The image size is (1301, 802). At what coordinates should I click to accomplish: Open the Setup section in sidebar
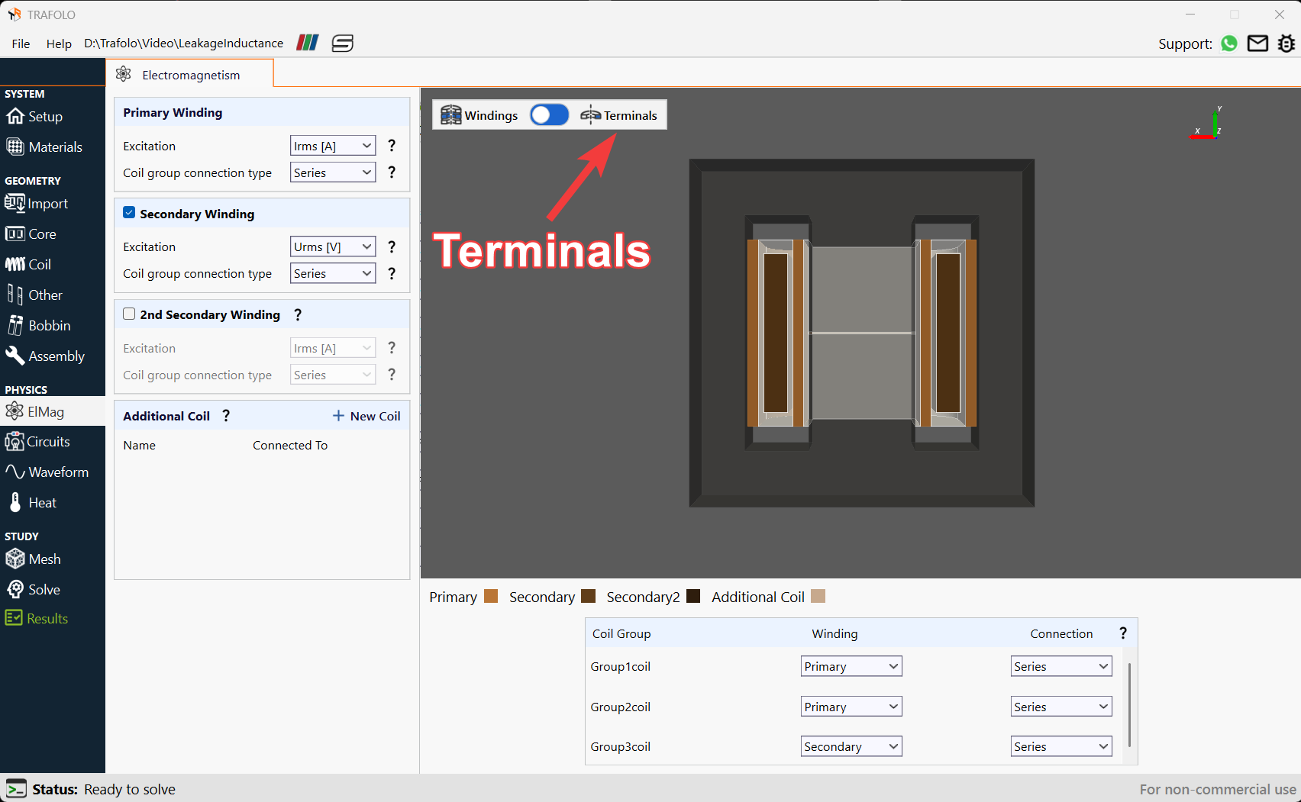[x=35, y=117]
